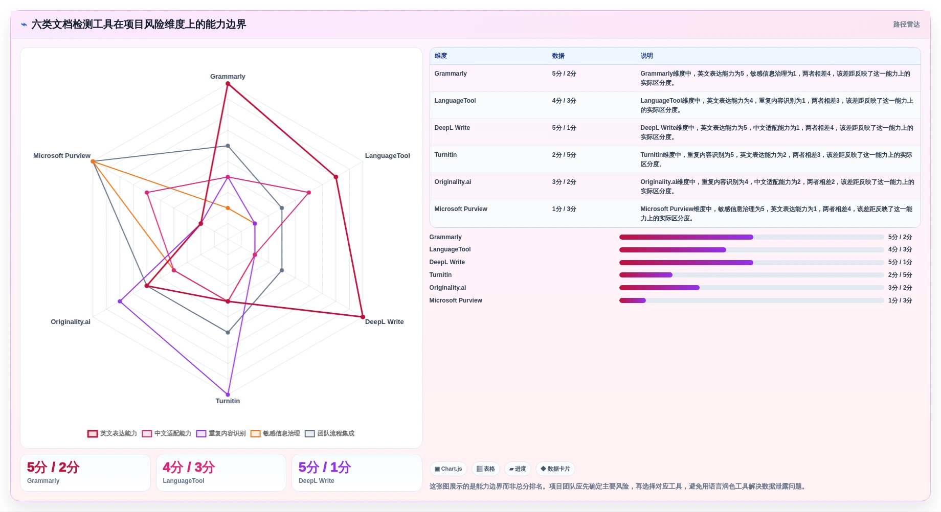The height and width of the screenshot is (512, 941).
Task: Toggle the 敏感信息治理 legend series
Action: click(275, 433)
